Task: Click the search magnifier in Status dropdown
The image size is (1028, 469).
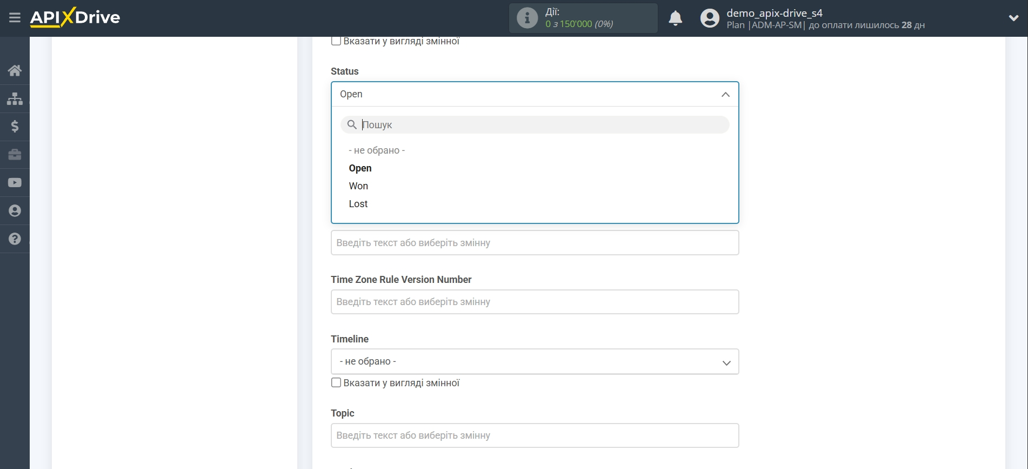Action: tap(352, 125)
